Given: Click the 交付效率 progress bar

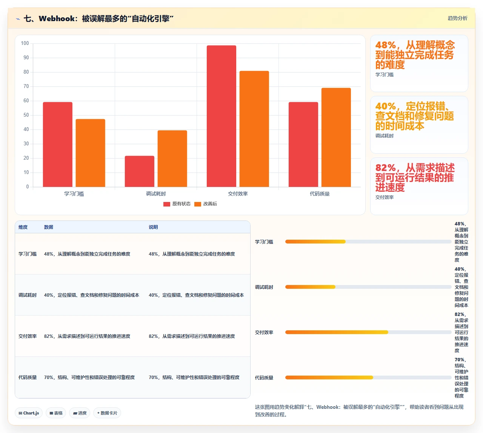Looking at the screenshot, I should (x=368, y=332).
